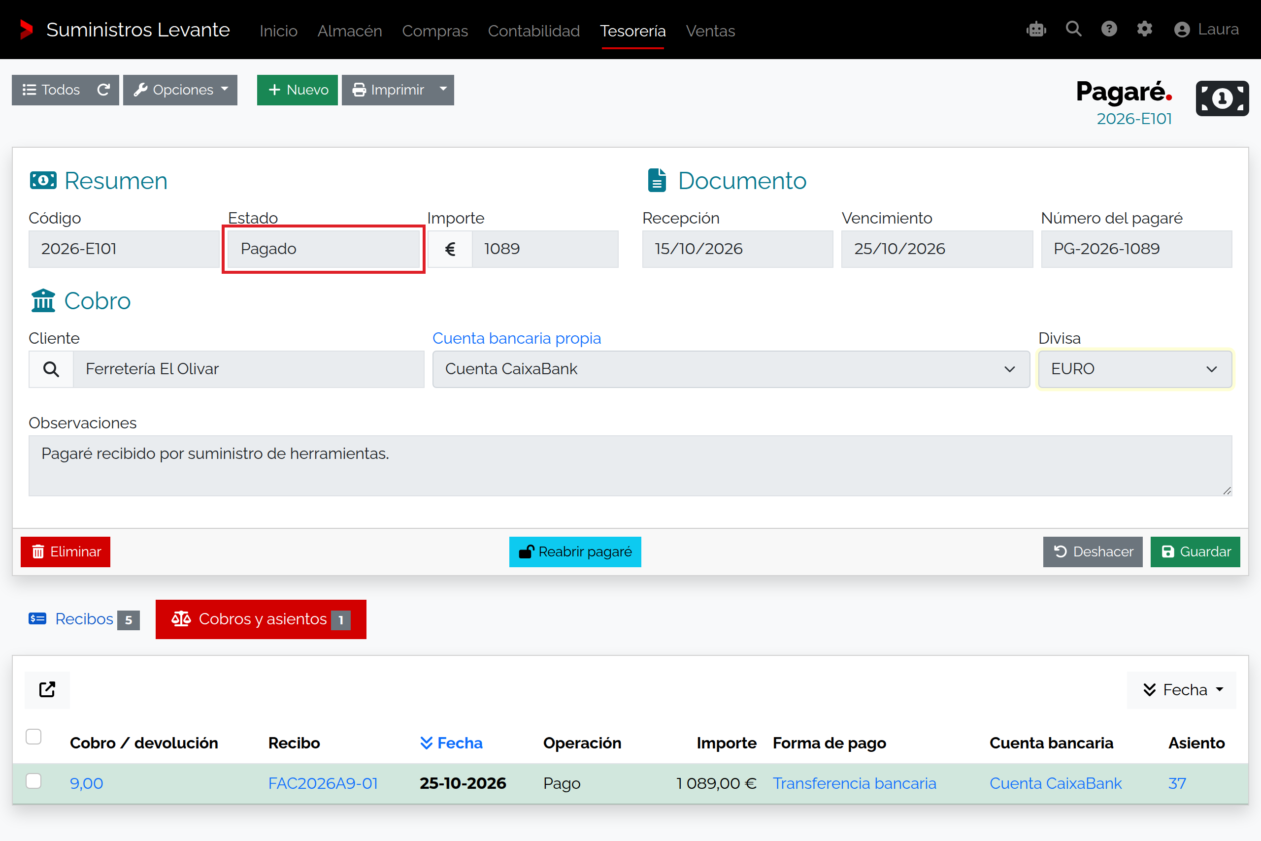Click the sort arrow icon on Fecha column
This screenshot has width=1261, height=841.
click(426, 743)
